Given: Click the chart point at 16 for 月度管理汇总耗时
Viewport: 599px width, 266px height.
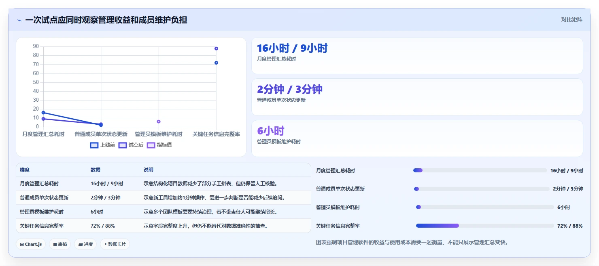Looking at the screenshot, I should coord(43,113).
